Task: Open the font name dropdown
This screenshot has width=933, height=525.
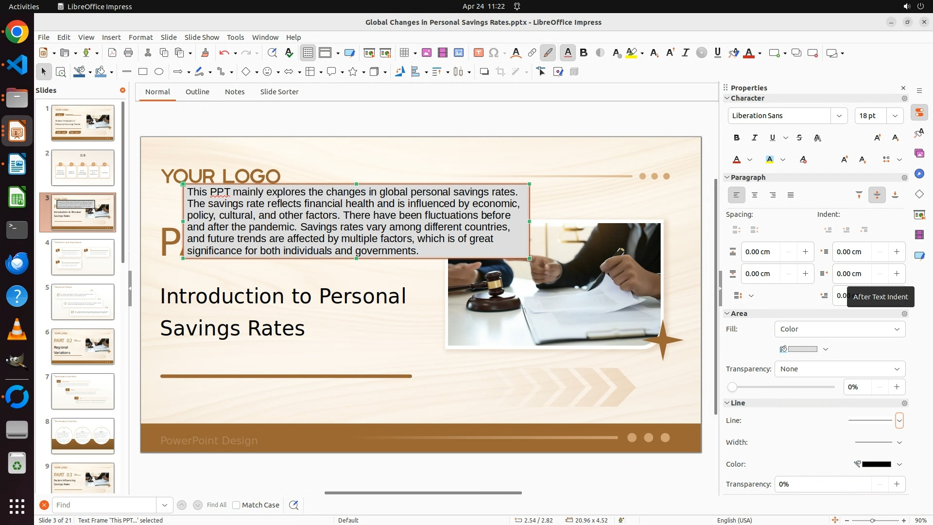Action: (x=839, y=116)
